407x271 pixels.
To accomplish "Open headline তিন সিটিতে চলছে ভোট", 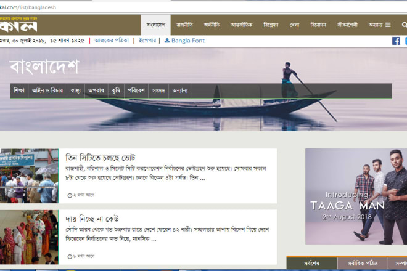I will tap(100, 158).
